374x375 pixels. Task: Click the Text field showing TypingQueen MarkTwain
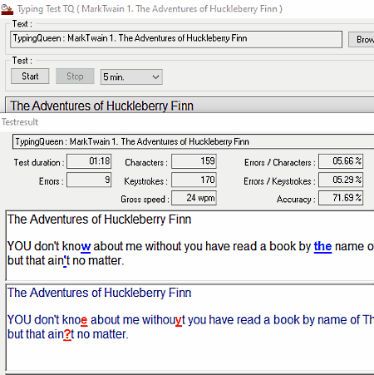[x=176, y=39]
